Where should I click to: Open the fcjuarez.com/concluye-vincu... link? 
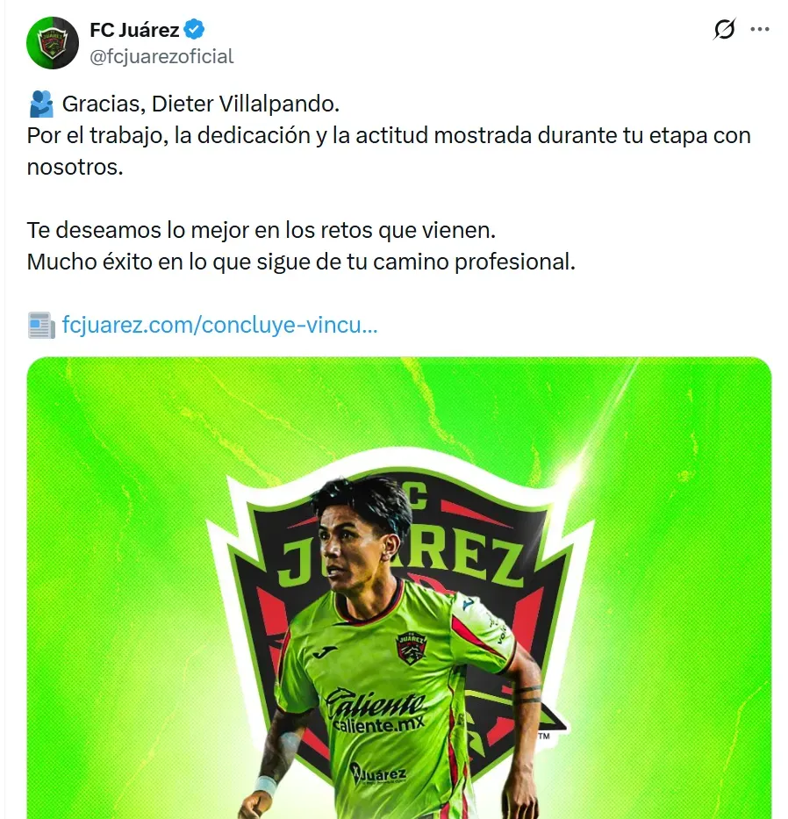pyautogui.click(x=219, y=325)
